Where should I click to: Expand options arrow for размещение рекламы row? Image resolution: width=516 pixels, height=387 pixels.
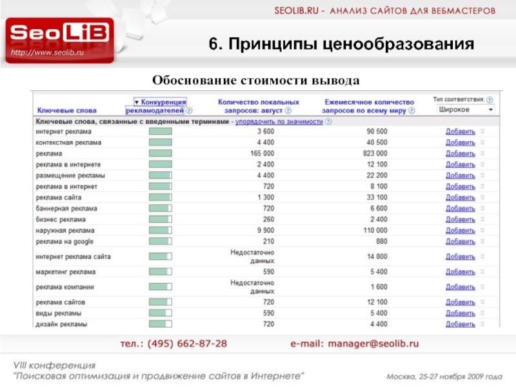pyautogui.click(x=482, y=175)
